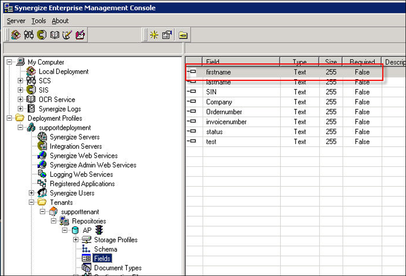406x276 pixels.
Task: Select the Schema tree item
Action: 106,249
